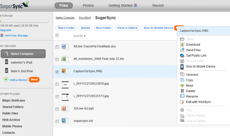
Task: Choose Download from the context menu
Action: (193, 45)
